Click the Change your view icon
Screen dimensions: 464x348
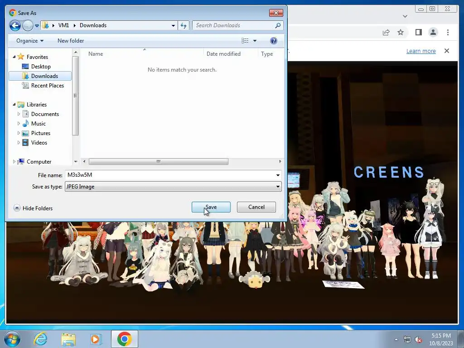(245, 41)
